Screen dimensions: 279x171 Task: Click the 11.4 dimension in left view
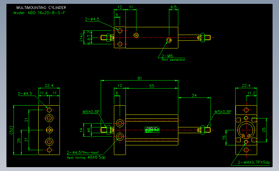tap(43, 93)
